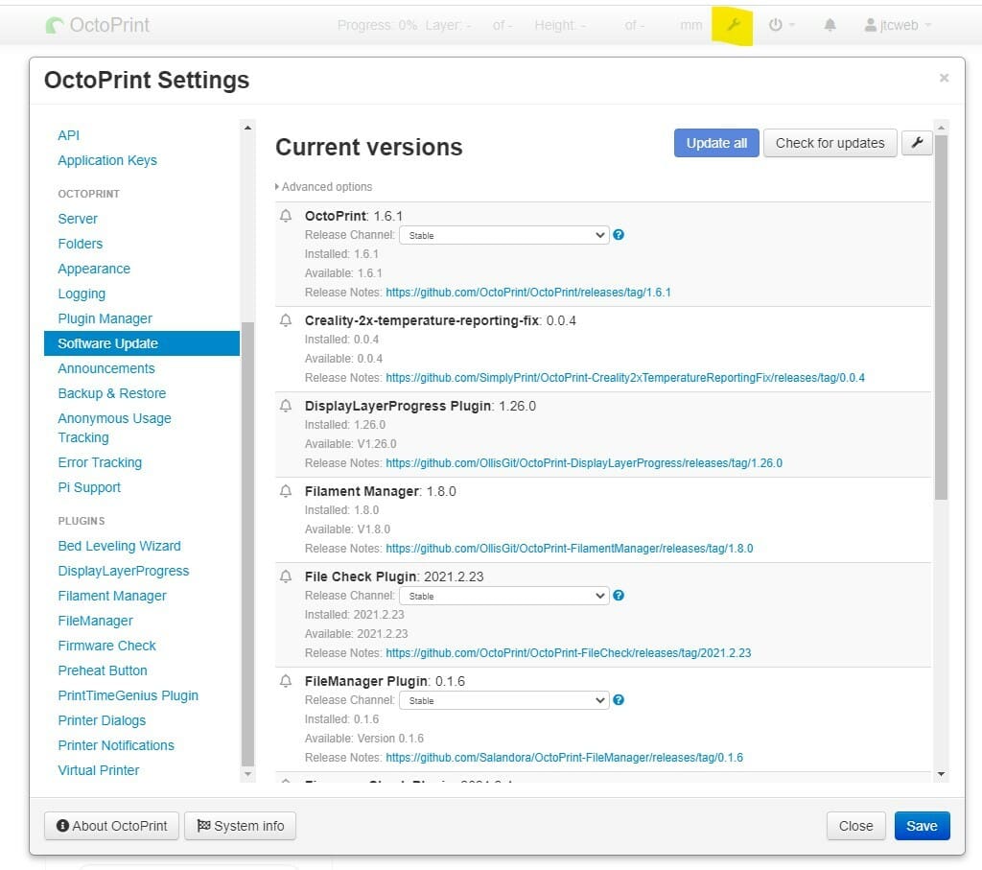Open OctoPrint 1.6.1 release notes link
The width and height of the screenshot is (982, 870).
pyautogui.click(x=528, y=293)
